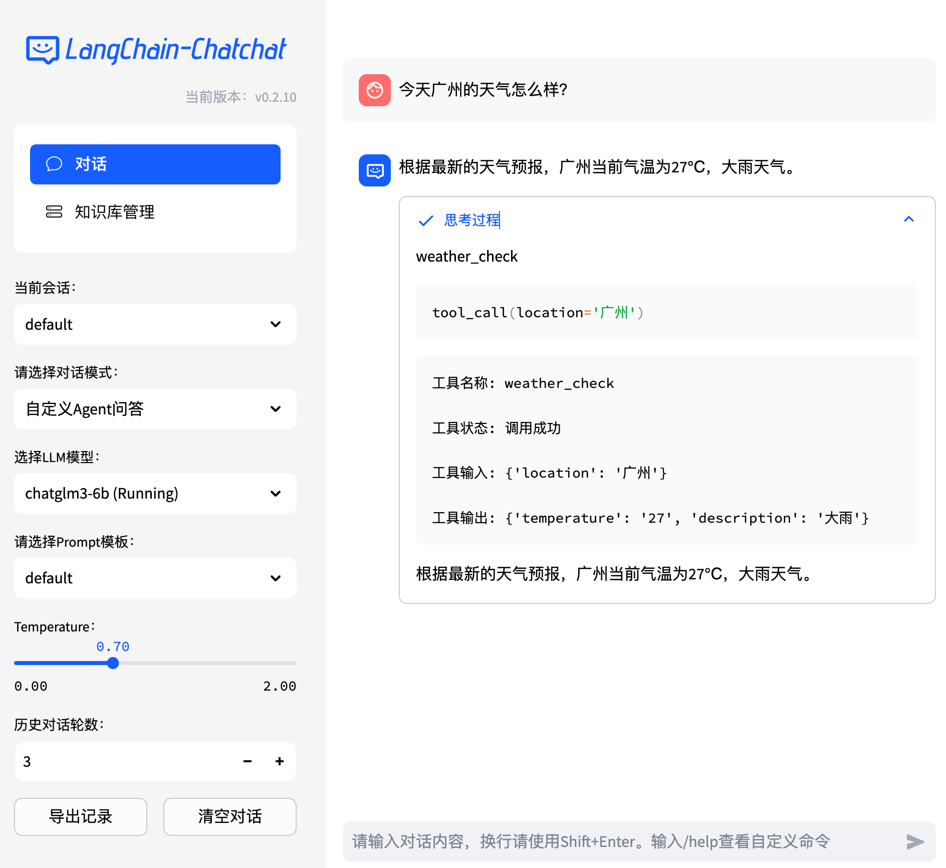946x868 pixels.
Task: Click the speech bubble icon in 对话
Action: point(54,164)
